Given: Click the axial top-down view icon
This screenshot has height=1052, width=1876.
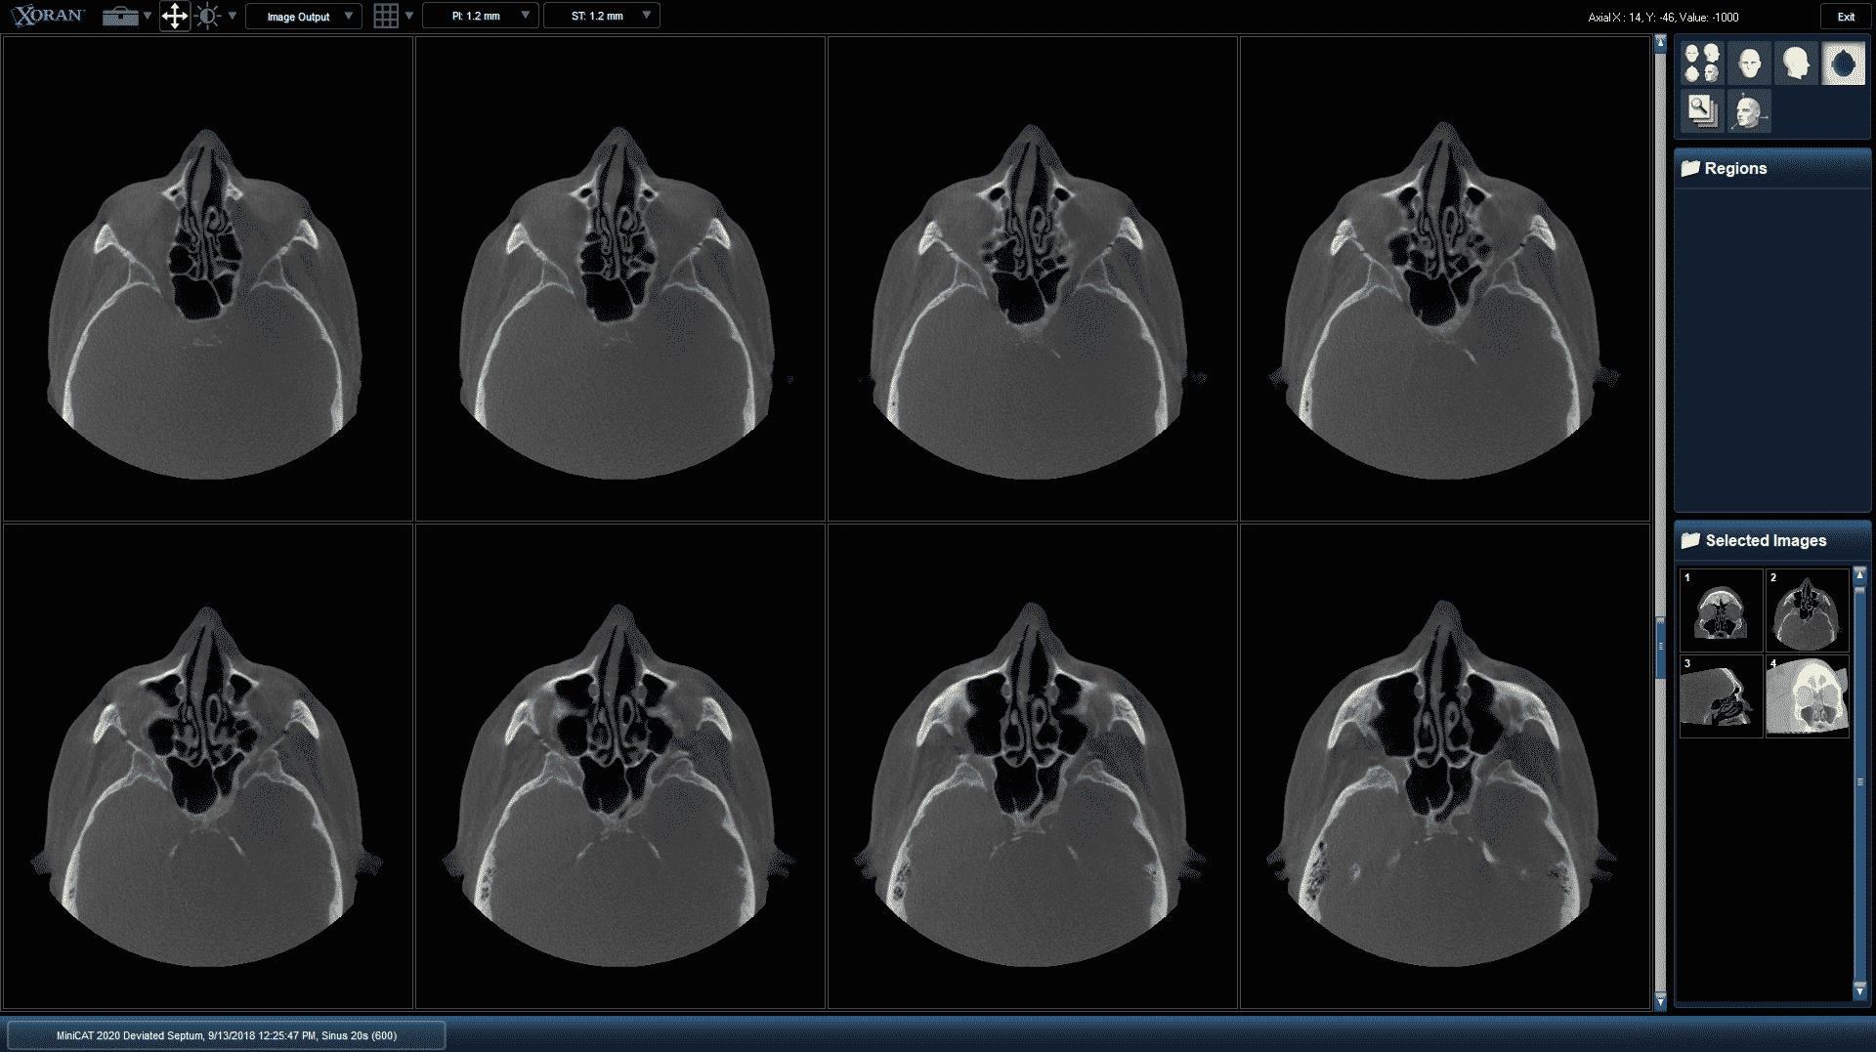Looking at the screenshot, I should pyautogui.click(x=1844, y=63).
